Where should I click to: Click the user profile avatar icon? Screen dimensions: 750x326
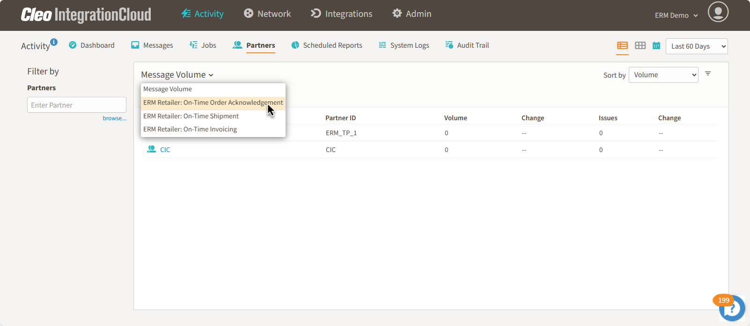click(x=718, y=12)
